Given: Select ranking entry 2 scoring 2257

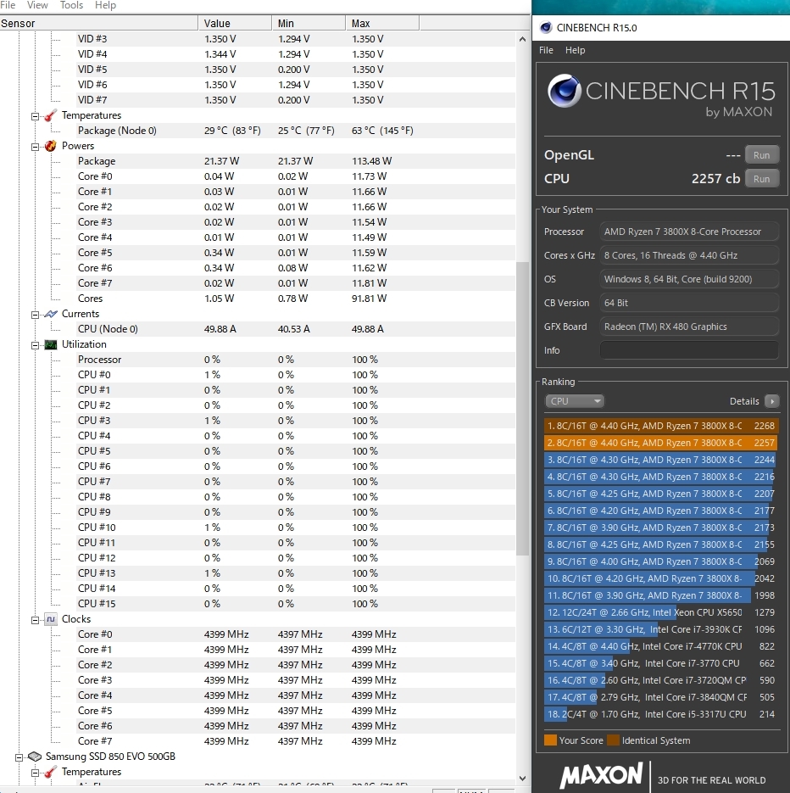Looking at the screenshot, I should pyautogui.click(x=660, y=443).
